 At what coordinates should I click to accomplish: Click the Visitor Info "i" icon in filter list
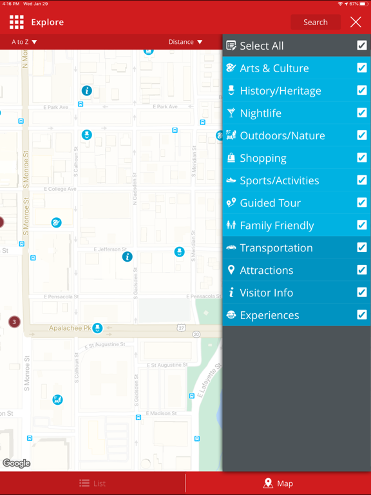pos(231,293)
